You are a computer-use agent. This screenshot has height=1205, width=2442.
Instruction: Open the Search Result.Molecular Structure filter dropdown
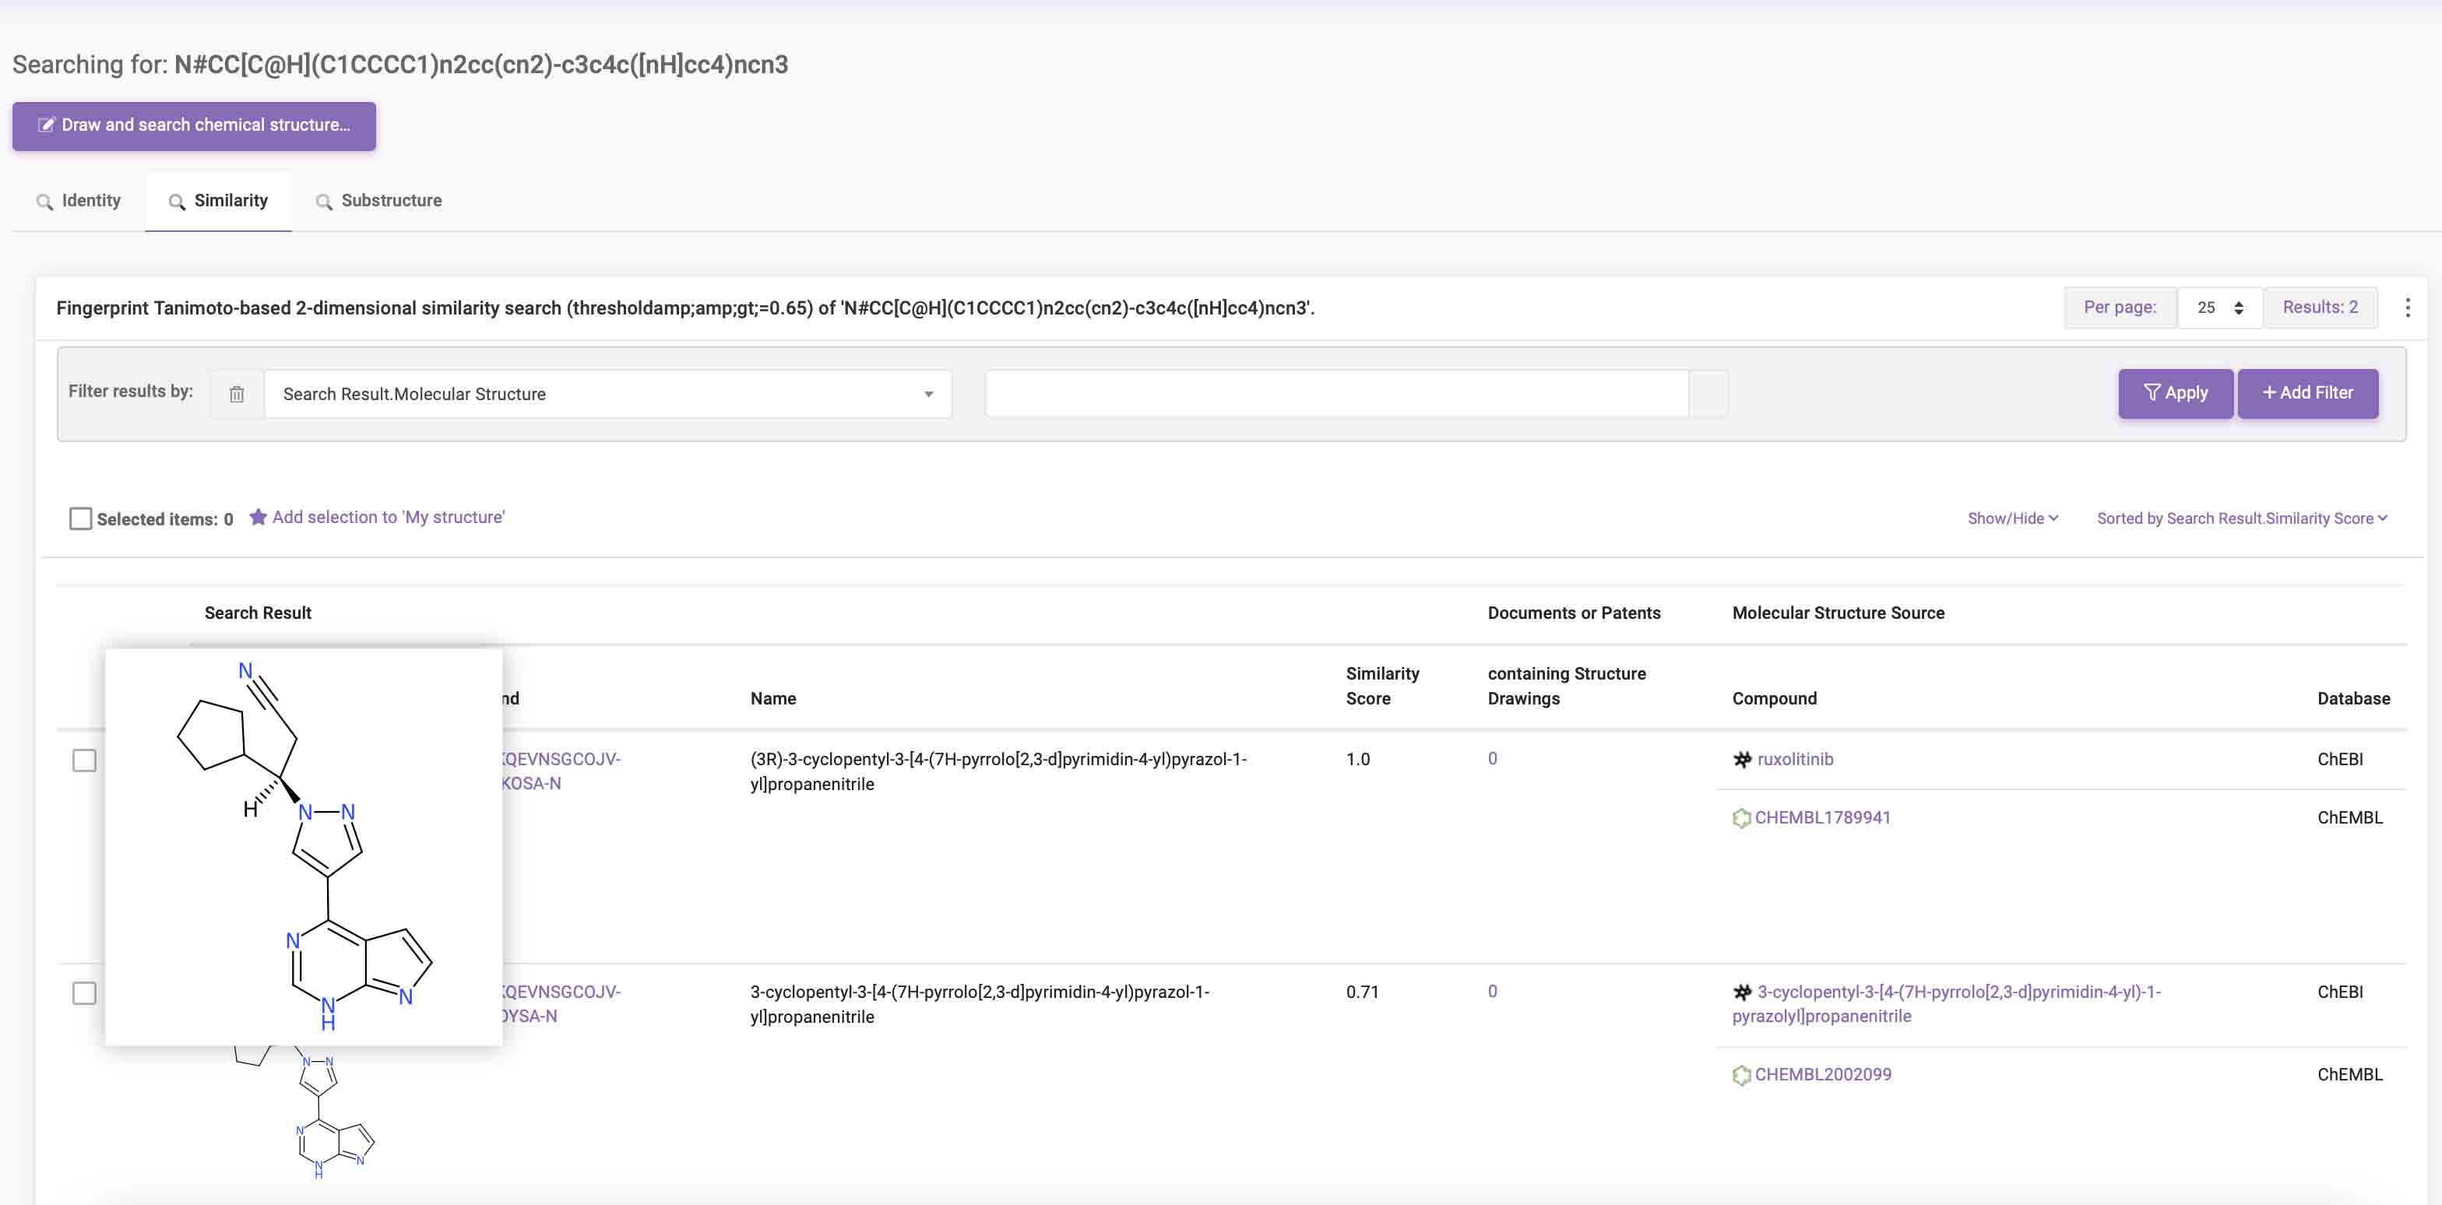point(607,394)
